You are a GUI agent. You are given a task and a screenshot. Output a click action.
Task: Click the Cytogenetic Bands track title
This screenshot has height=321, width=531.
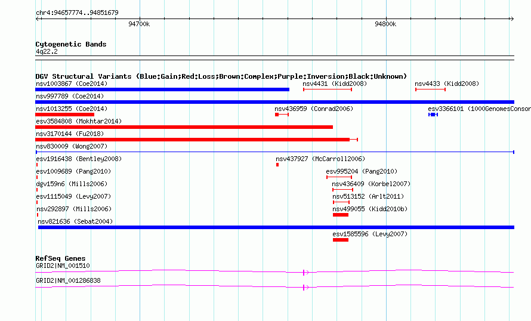click(71, 44)
